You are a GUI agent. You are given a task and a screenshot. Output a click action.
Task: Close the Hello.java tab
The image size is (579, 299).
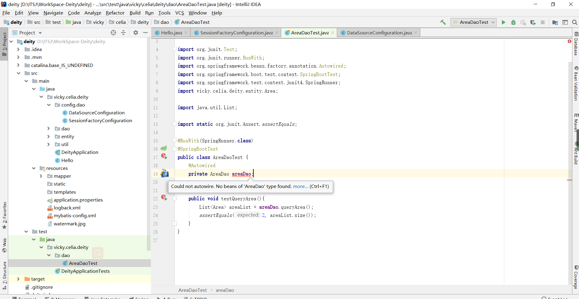pyautogui.click(x=186, y=33)
